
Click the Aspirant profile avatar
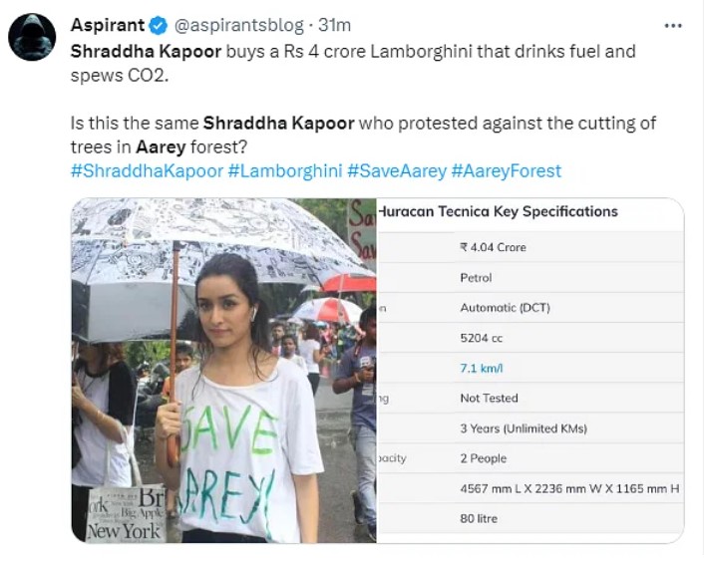[x=31, y=39]
